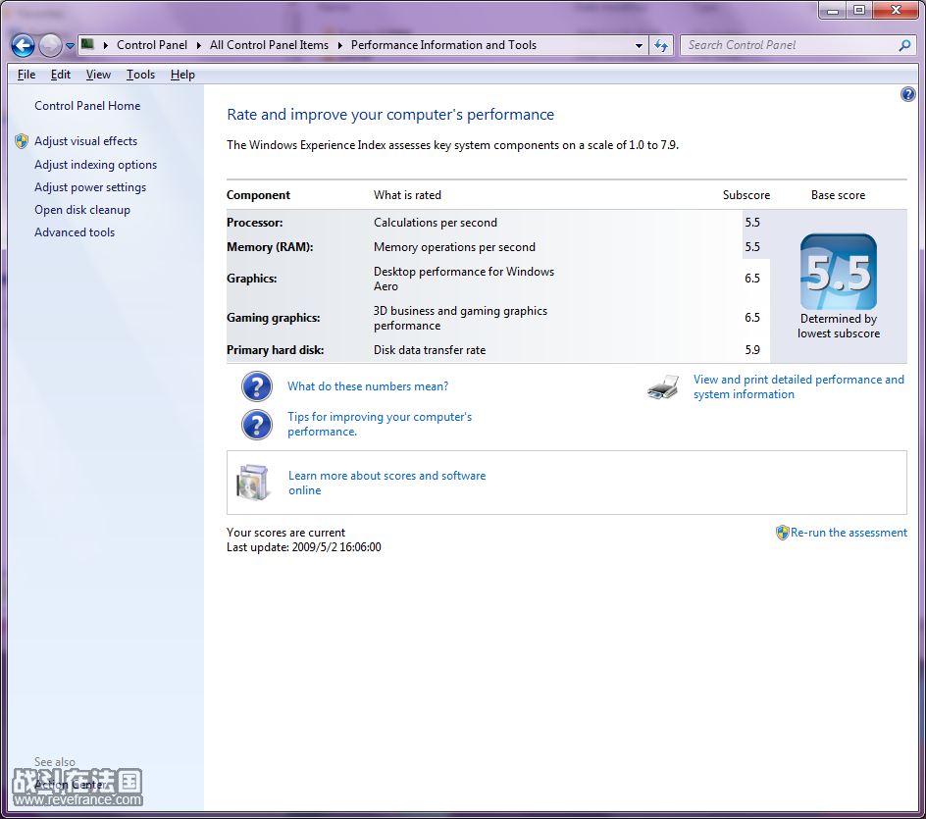The height and width of the screenshot is (819, 926).
Task: Click the Base score column header
Action: tap(838, 195)
